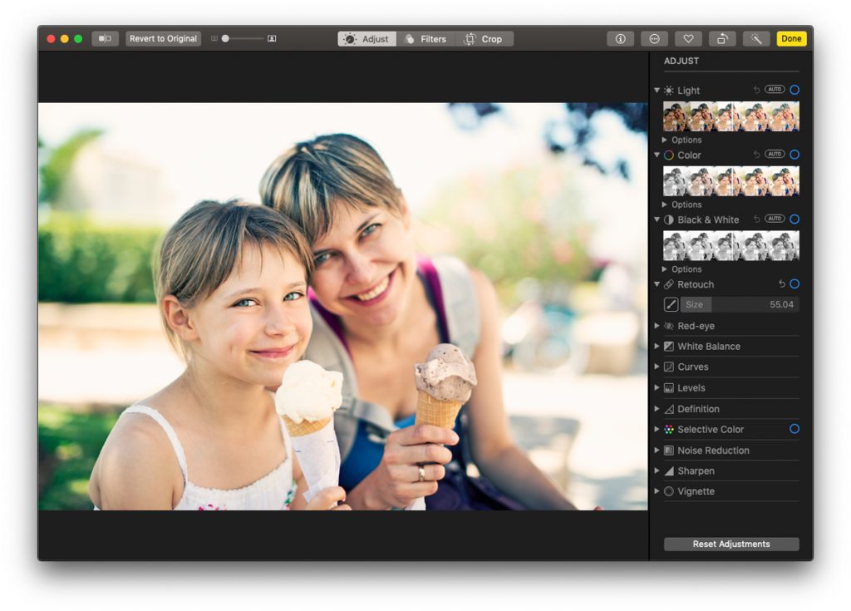Image resolution: width=851 pixels, height=611 pixels.
Task: Switch to the Crop tab
Action: coord(485,39)
